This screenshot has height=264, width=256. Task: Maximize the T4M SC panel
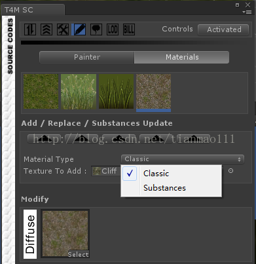(238, 5)
